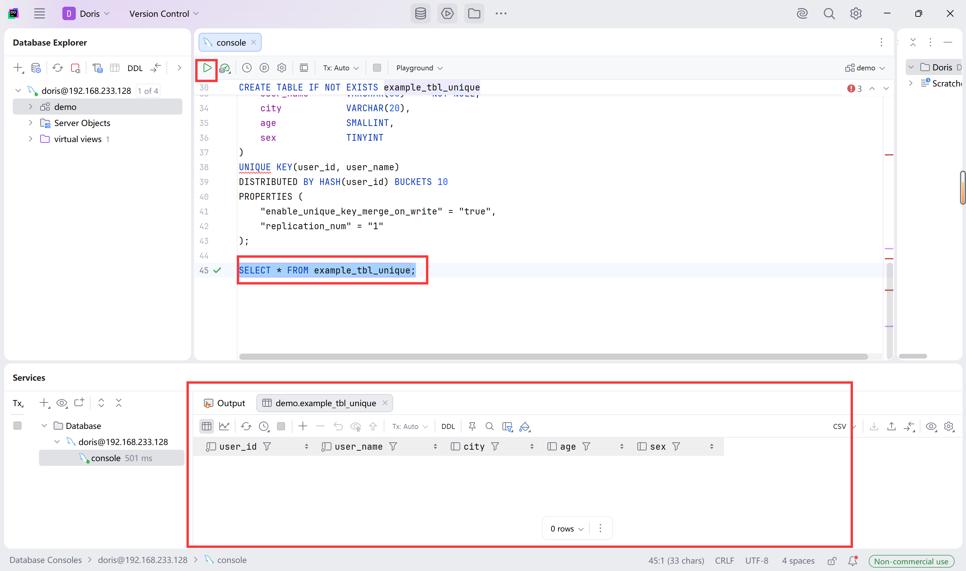Open the 0 rows page size button
The image size is (966, 571).
pyautogui.click(x=567, y=529)
